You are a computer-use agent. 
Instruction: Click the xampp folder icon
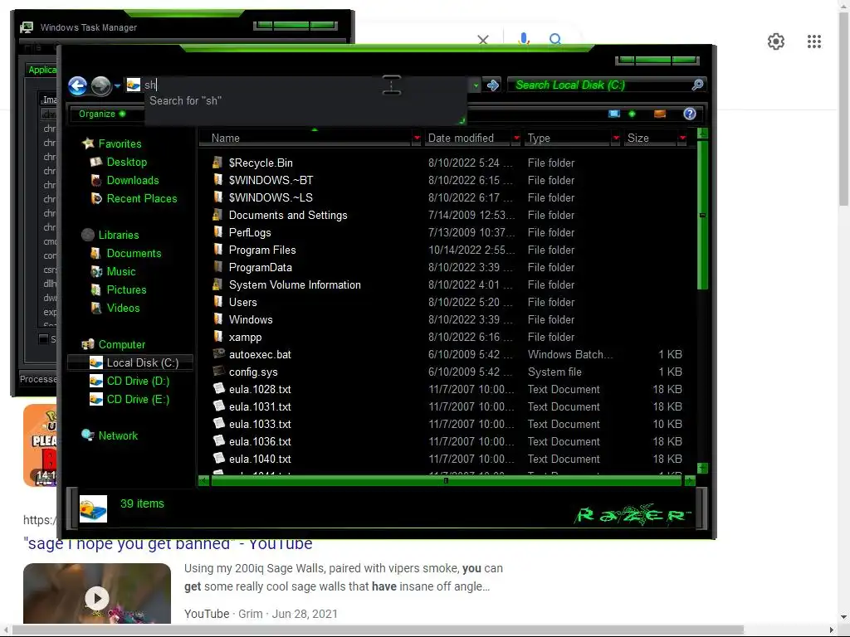(x=218, y=337)
